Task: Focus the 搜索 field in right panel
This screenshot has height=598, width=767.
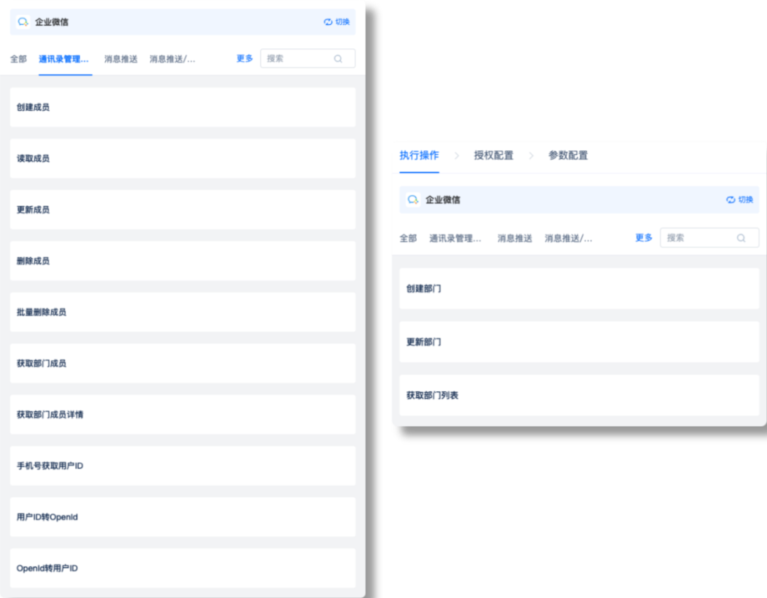Action: coord(709,238)
